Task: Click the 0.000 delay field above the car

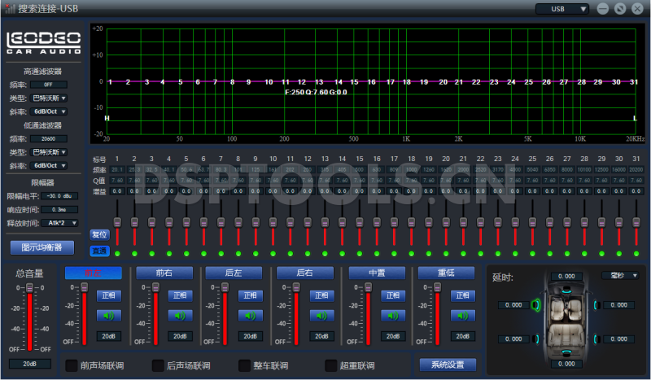Action: tap(566, 277)
